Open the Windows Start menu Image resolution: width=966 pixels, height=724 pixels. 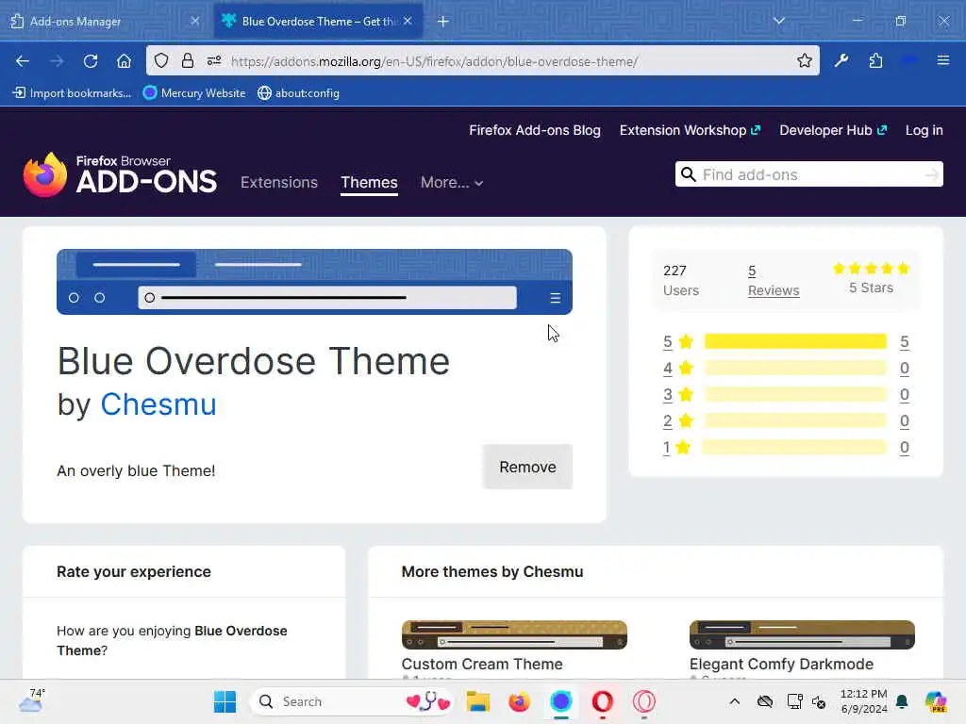pyautogui.click(x=225, y=701)
